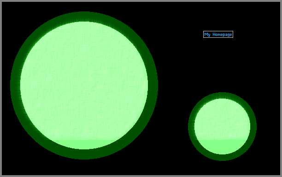Click the gray frame border on the left edge
The height and width of the screenshot is (177, 282).
coord(1,88)
